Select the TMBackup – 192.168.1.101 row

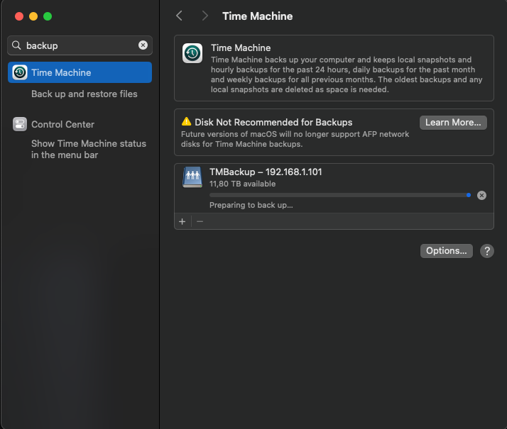click(x=334, y=188)
